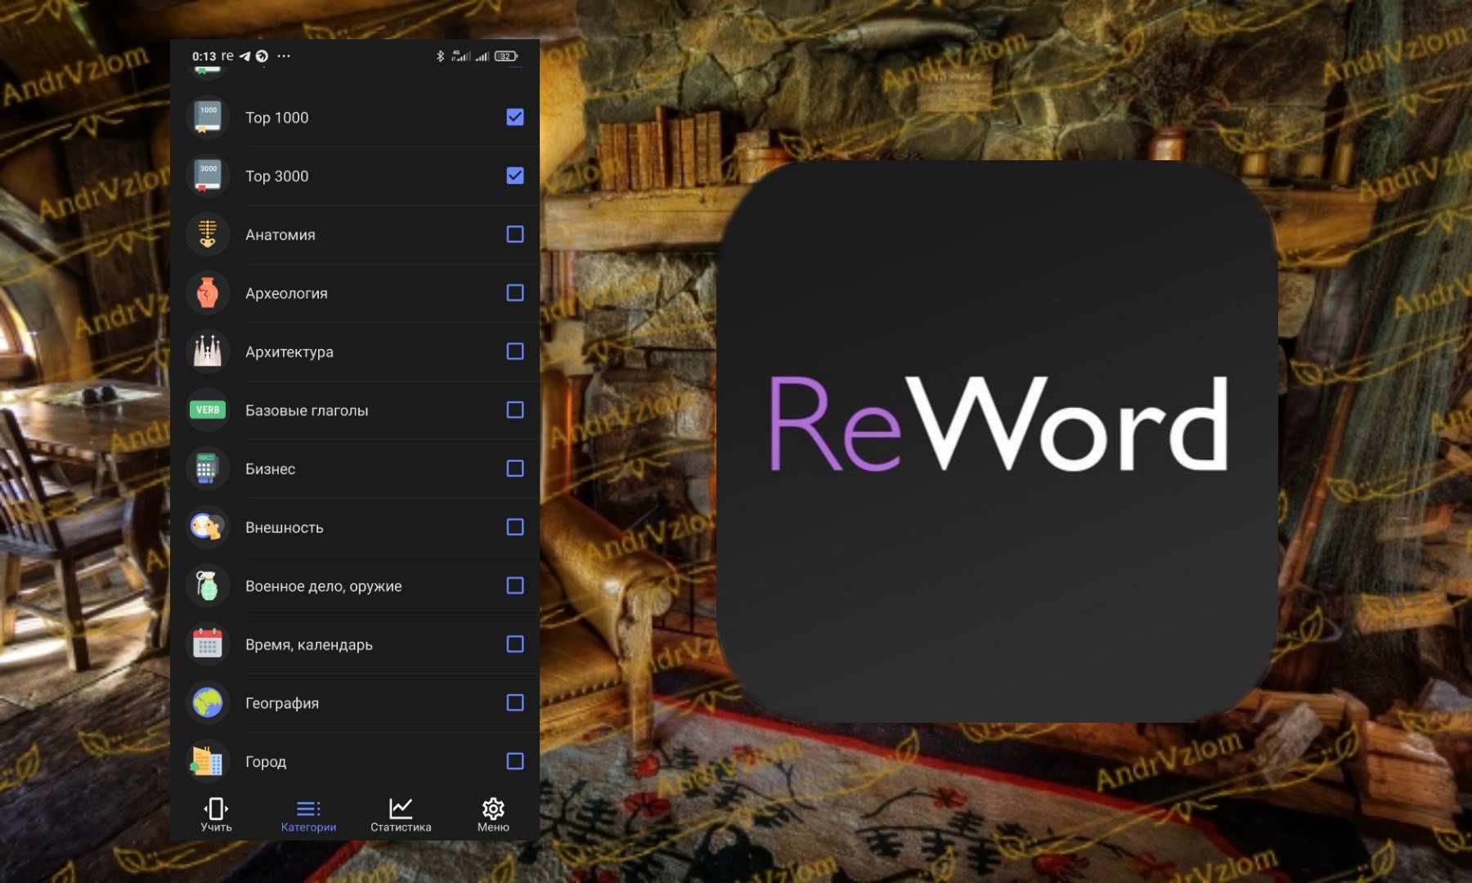Click the Top 1000 book icon
This screenshot has width=1472, height=883.
coord(208,117)
